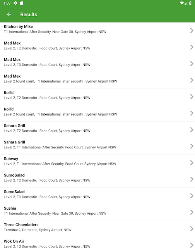Image resolution: width=195 pixels, height=248 pixels.
Task: Select SumoSalad T3 Domestic listing
Action: (97, 196)
